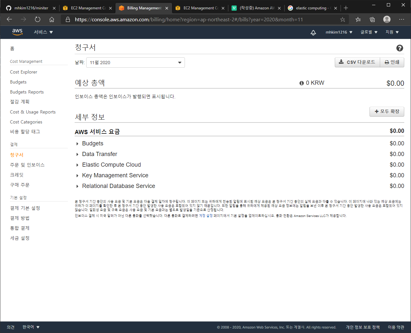Open the AWS console home via AWS logo
411x333 pixels.
[17, 32]
